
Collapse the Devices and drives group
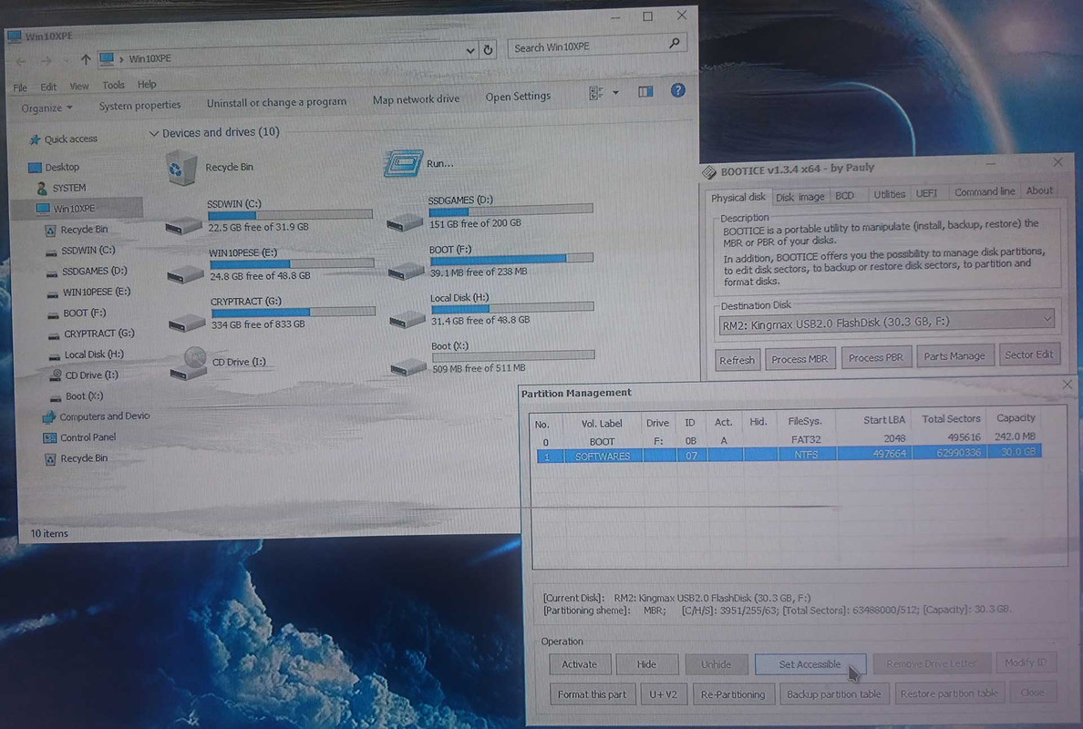[x=154, y=133]
